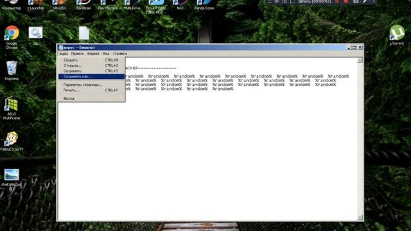Launch Movavi Video Editor Plus shortcut

click(x=156, y=7)
